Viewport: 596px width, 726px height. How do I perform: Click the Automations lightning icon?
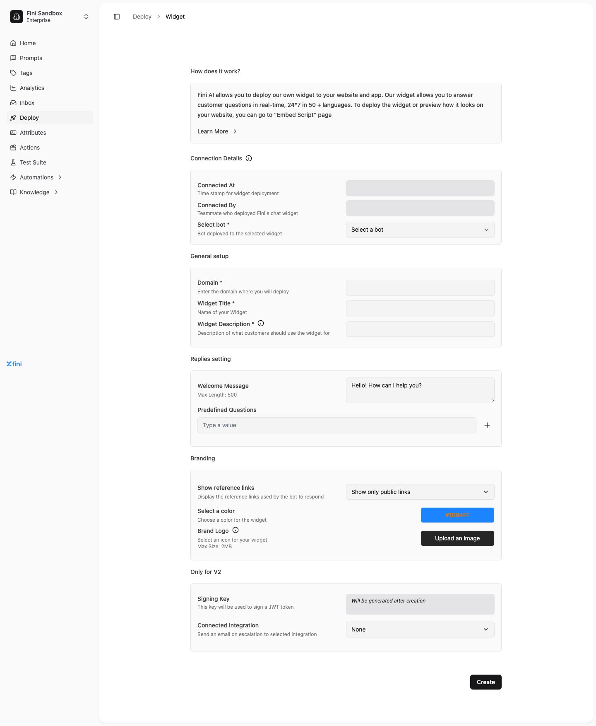point(13,177)
